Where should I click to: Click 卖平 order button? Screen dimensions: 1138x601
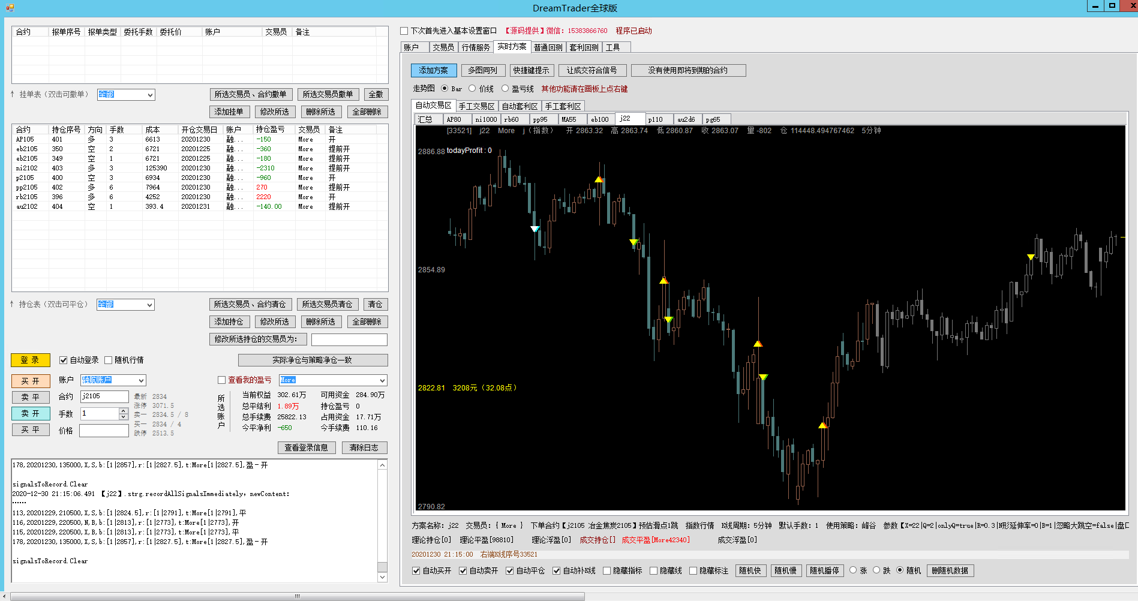point(31,397)
